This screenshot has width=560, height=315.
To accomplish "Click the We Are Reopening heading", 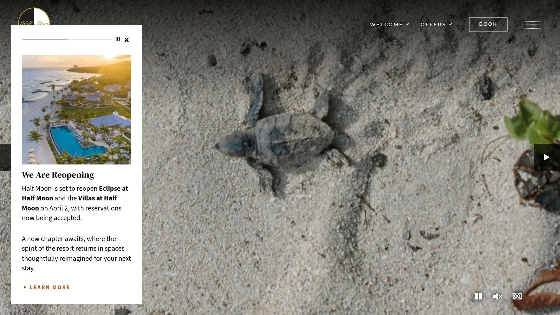I will [x=58, y=175].
